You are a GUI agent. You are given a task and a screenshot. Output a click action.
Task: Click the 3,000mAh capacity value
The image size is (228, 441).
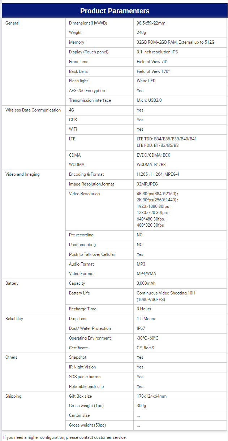pos(146,283)
